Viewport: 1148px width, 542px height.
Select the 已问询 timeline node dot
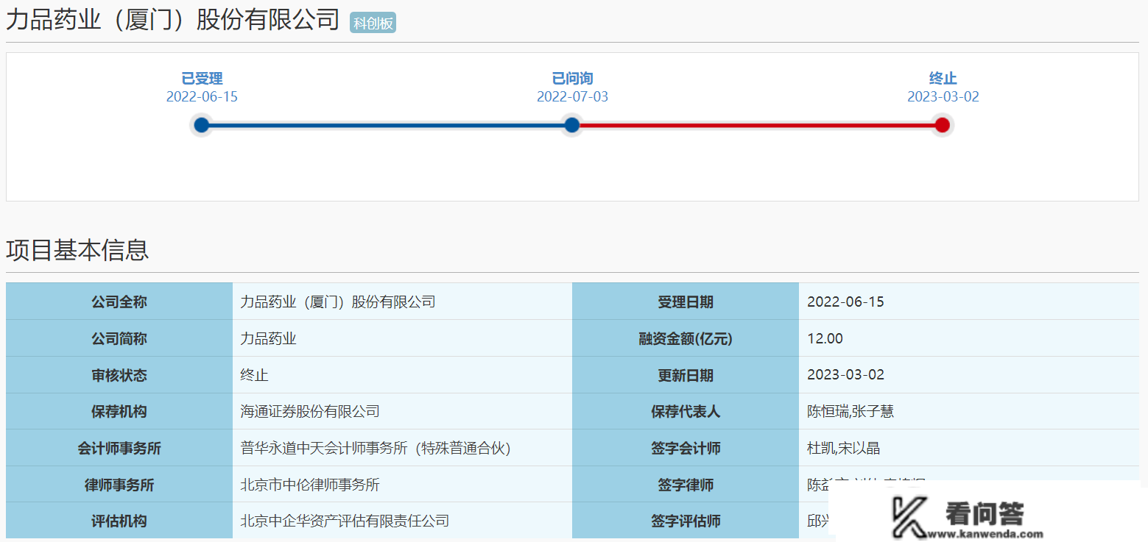pyautogui.click(x=572, y=125)
